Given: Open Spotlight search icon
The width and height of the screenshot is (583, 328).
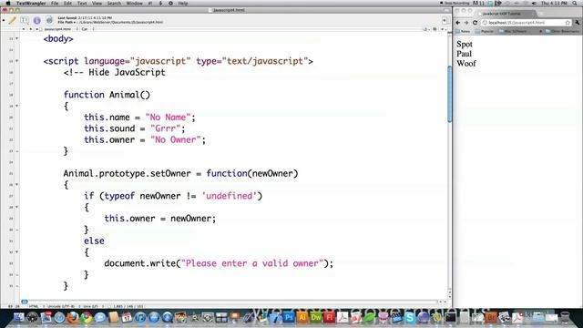Looking at the screenshot, I should [575, 3].
